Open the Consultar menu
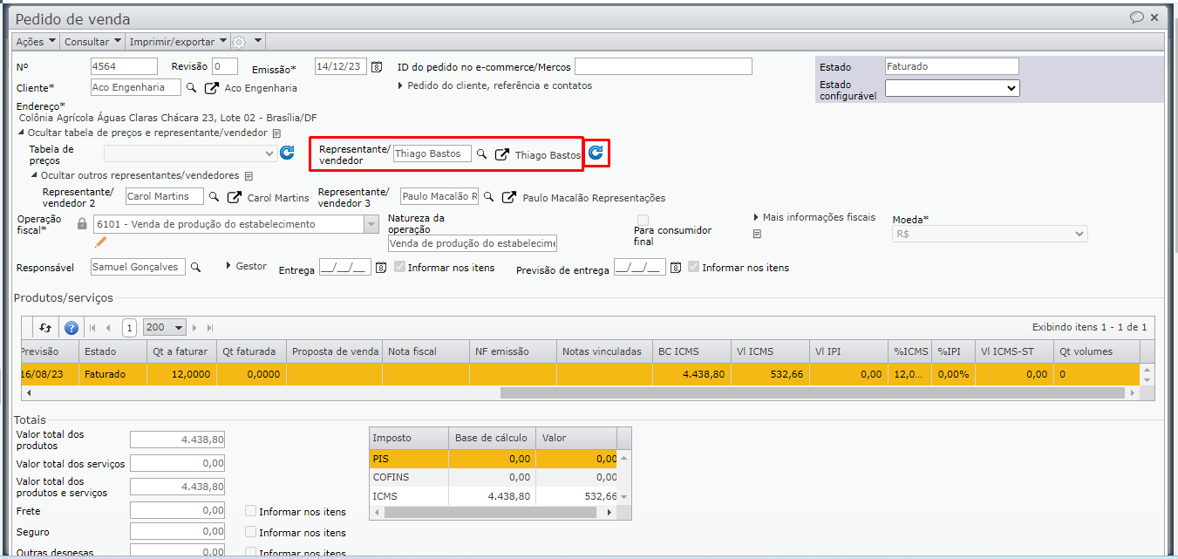The height and width of the screenshot is (559, 1178). pos(92,41)
